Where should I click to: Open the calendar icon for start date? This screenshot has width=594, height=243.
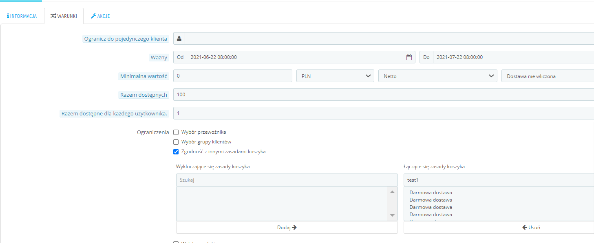click(x=409, y=57)
